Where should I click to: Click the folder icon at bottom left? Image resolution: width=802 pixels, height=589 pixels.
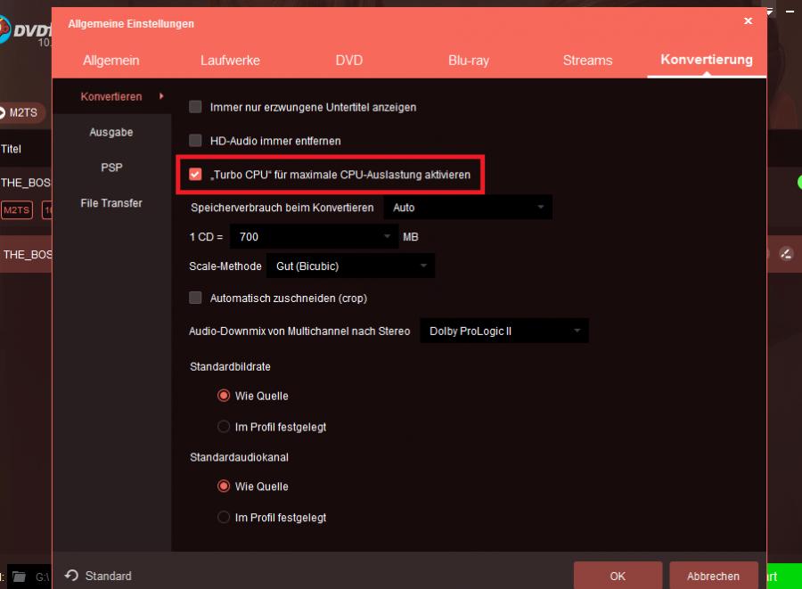[x=19, y=577]
